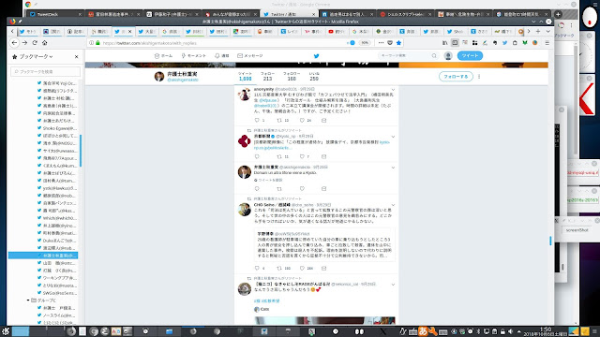The width and height of the screenshot is (600, 337).
Task: Open Twitter Notifications nav item
Action: click(x=222, y=56)
